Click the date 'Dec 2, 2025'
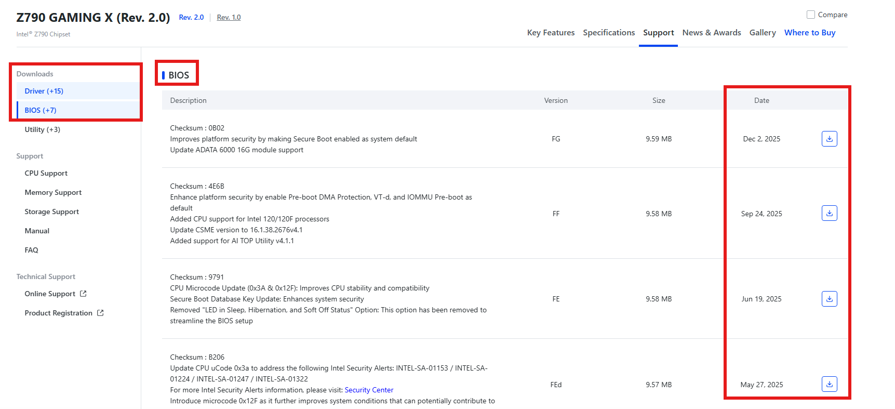Viewport: 895px width, 409px height. 762,139
